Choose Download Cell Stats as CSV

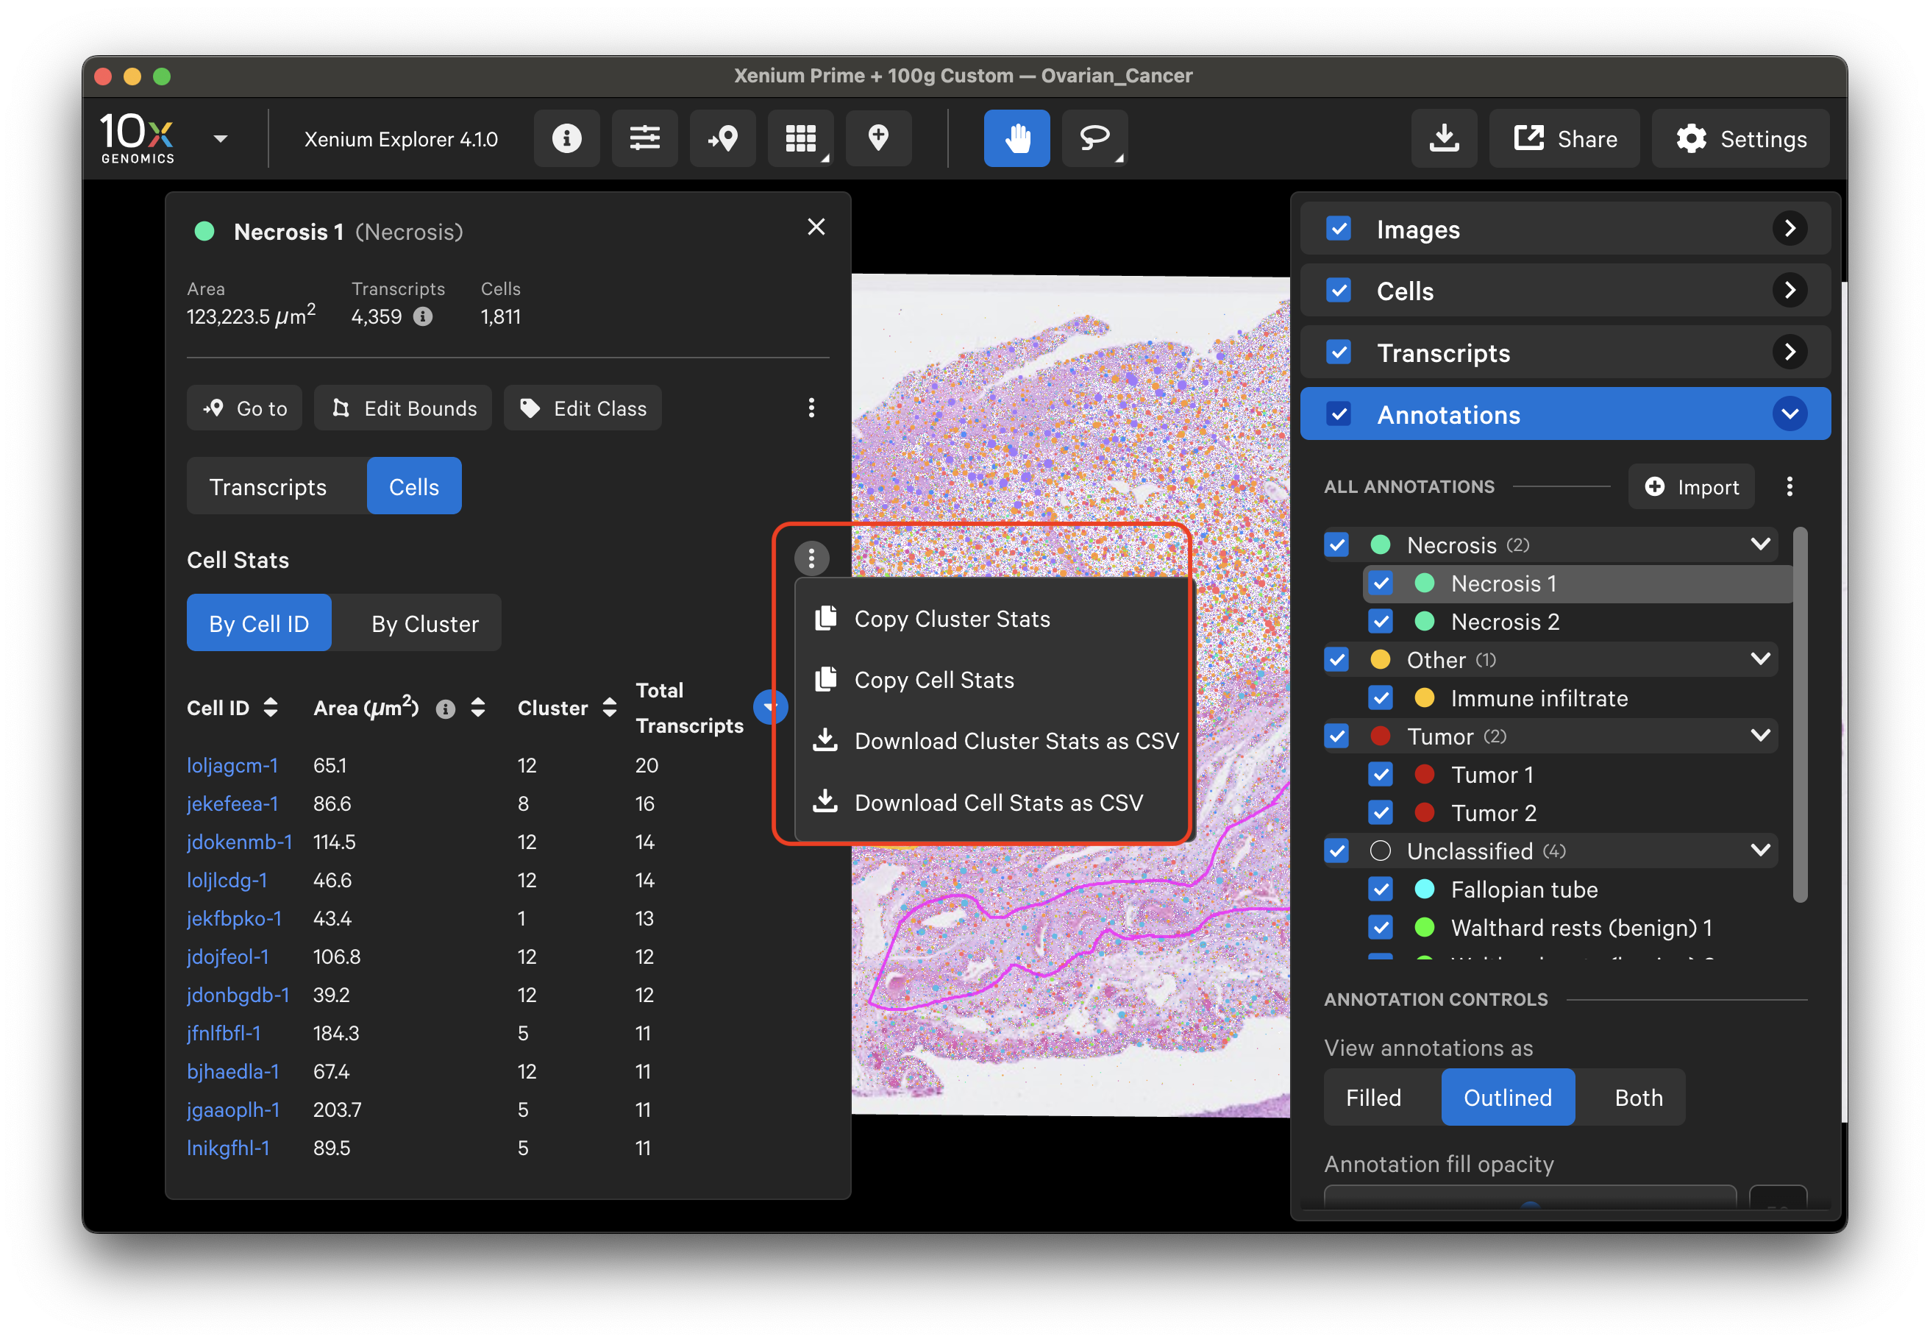[998, 802]
